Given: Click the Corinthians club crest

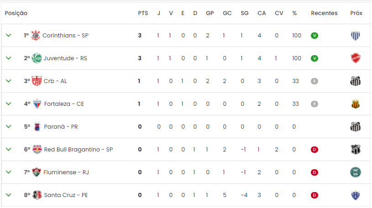Looking at the screenshot, I should coord(36,35).
